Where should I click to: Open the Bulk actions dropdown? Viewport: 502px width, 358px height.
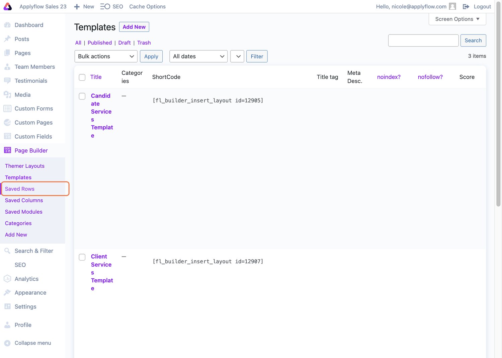[106, 56]
